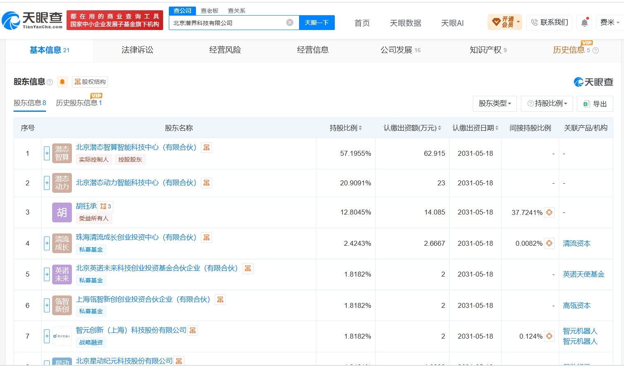
Task: Expand row for 珠海清流成长创业投资中心
Action: coord(47,243)
